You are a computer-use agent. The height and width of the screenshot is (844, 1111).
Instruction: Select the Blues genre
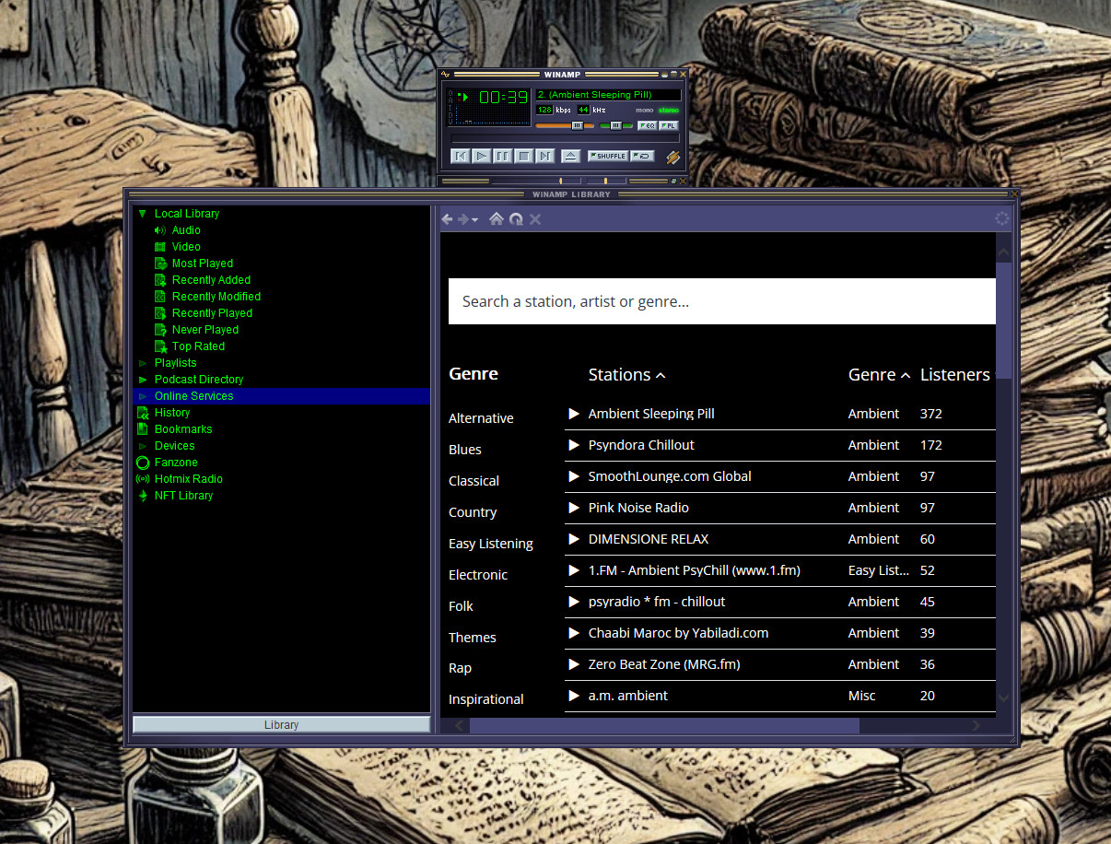click(x=465, y=450)
